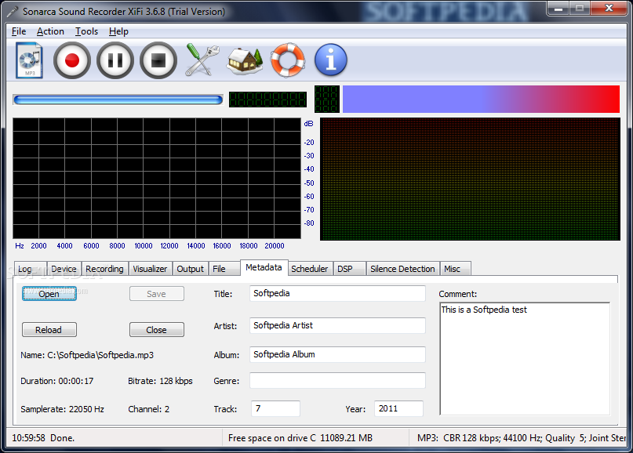Switch to the Scheduler tab
Viewport: 633px width, 453px height.
pos(310,269)
